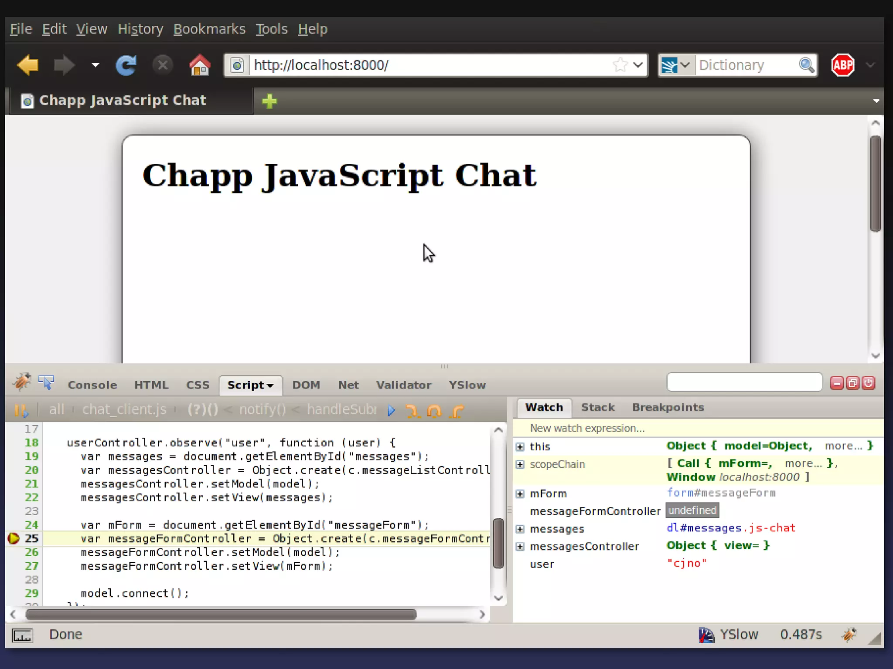Click the Step Out debugger icon
893x669 pixels.
point(457,410)
